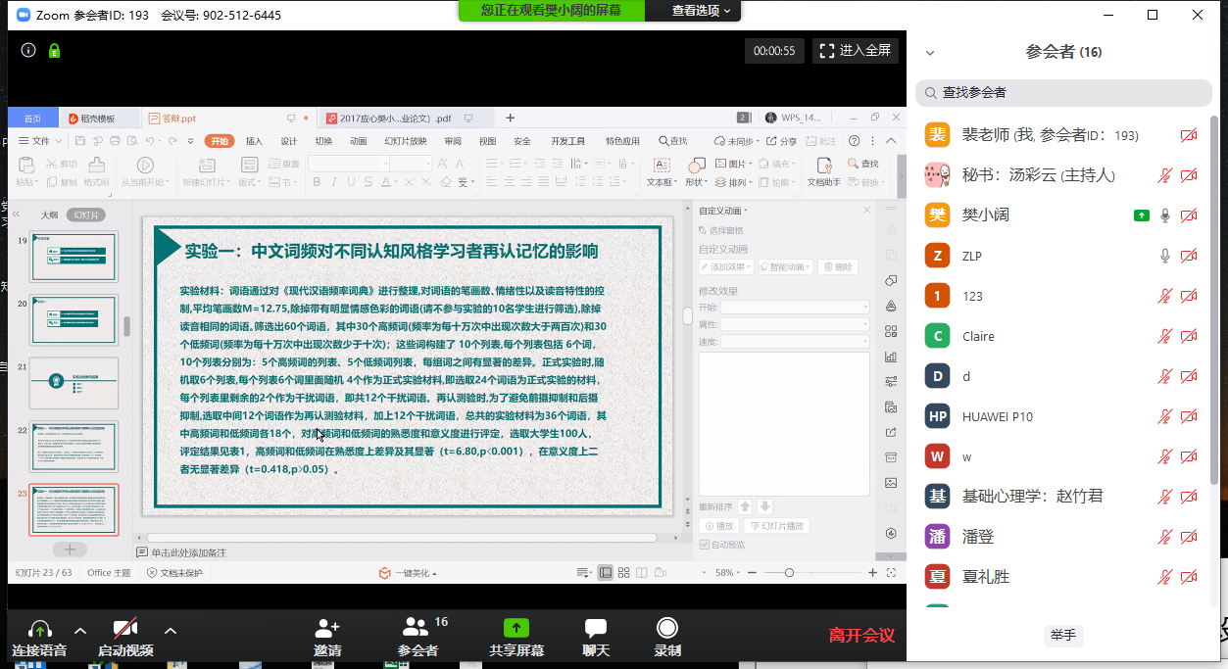Click the Invite icon in Zoom toolbar
This screenshot has width=1228, height=669.
(x=327, y=629)
